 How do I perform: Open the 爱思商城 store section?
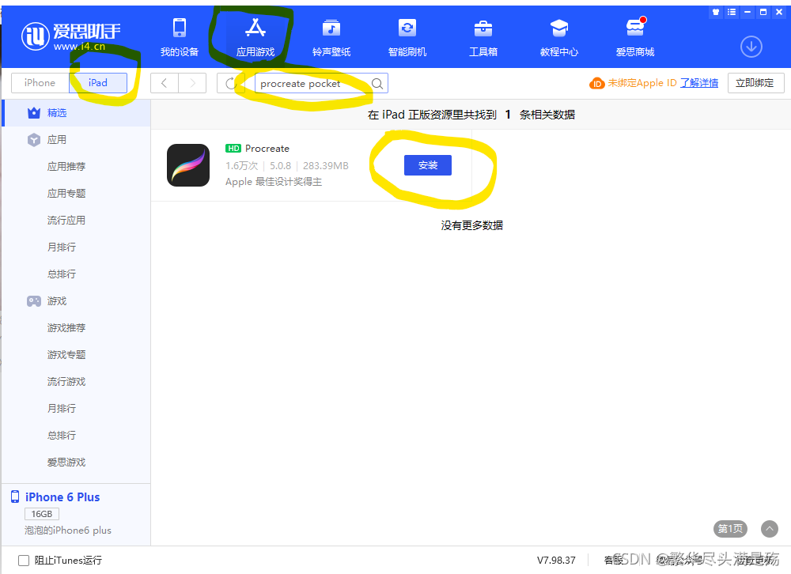pos(635,37)
